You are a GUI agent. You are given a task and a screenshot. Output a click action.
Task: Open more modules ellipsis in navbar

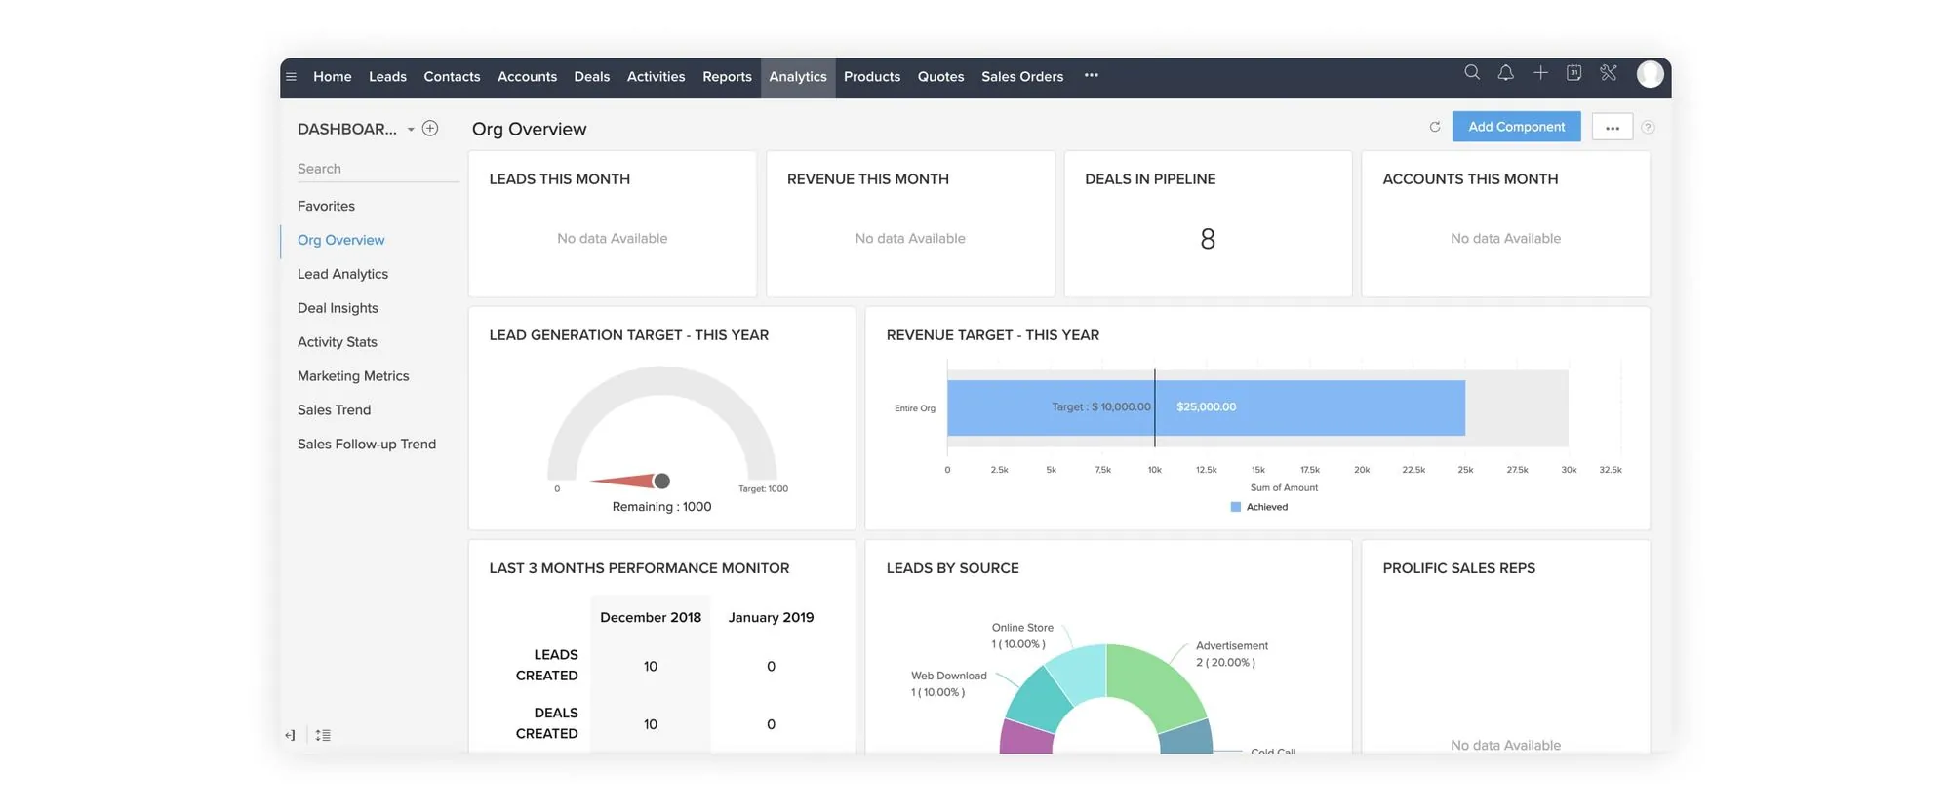(x=1092, y=76)
